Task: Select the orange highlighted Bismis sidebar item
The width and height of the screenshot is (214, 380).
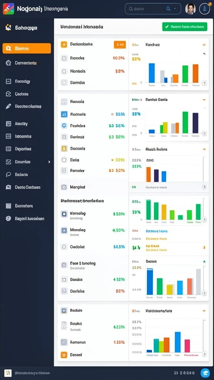Action: point(27,49)
